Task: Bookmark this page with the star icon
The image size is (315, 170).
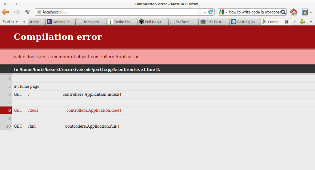Action: (x=200, y=12)
